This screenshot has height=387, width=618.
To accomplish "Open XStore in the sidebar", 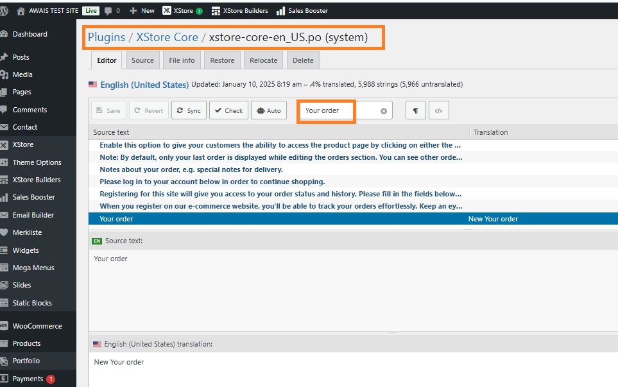I will [23, 144].
